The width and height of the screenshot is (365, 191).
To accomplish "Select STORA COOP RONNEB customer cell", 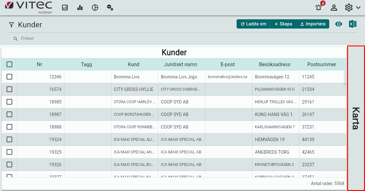I will coord(135,127).
